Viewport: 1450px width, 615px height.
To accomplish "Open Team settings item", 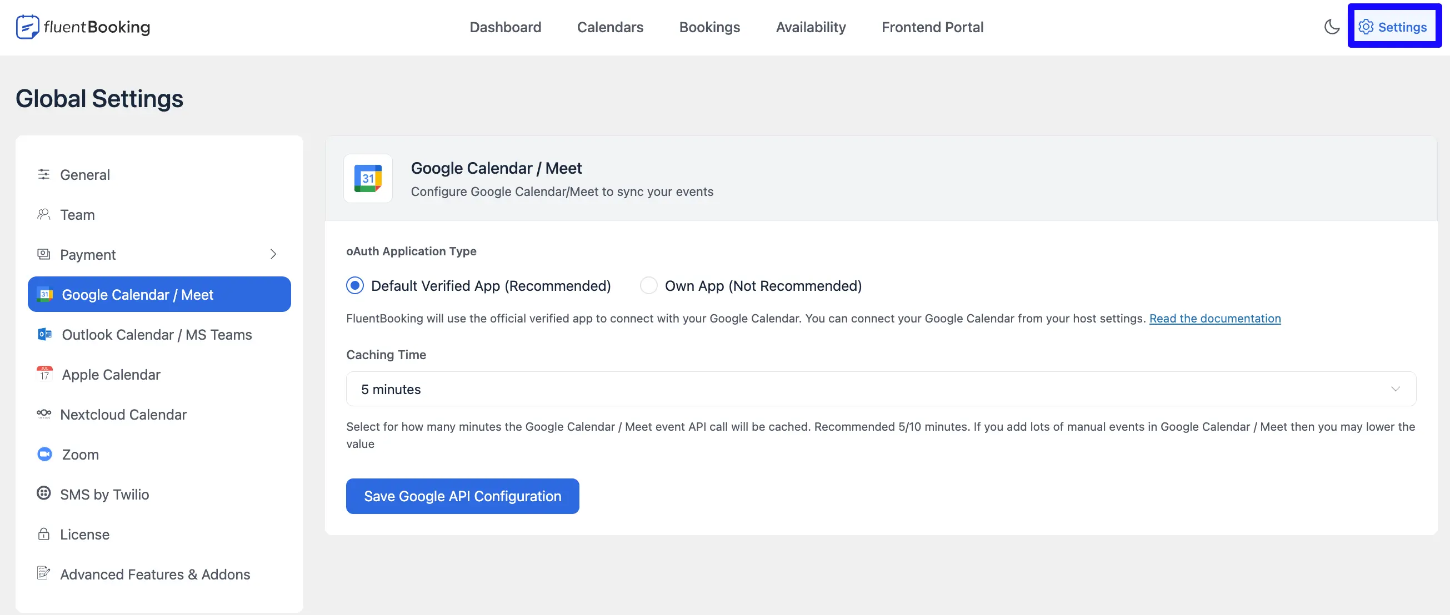I will click(x=159, y=214).
